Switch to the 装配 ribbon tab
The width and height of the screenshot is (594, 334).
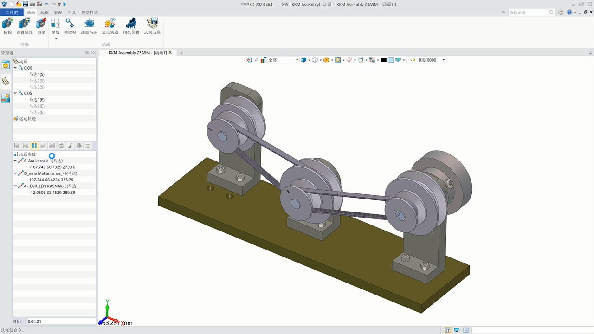58,13
